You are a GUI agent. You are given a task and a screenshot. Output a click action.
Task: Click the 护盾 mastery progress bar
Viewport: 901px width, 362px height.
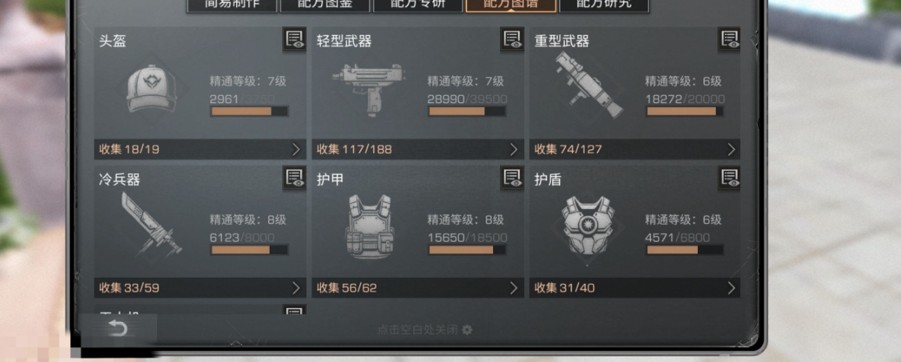685,250
